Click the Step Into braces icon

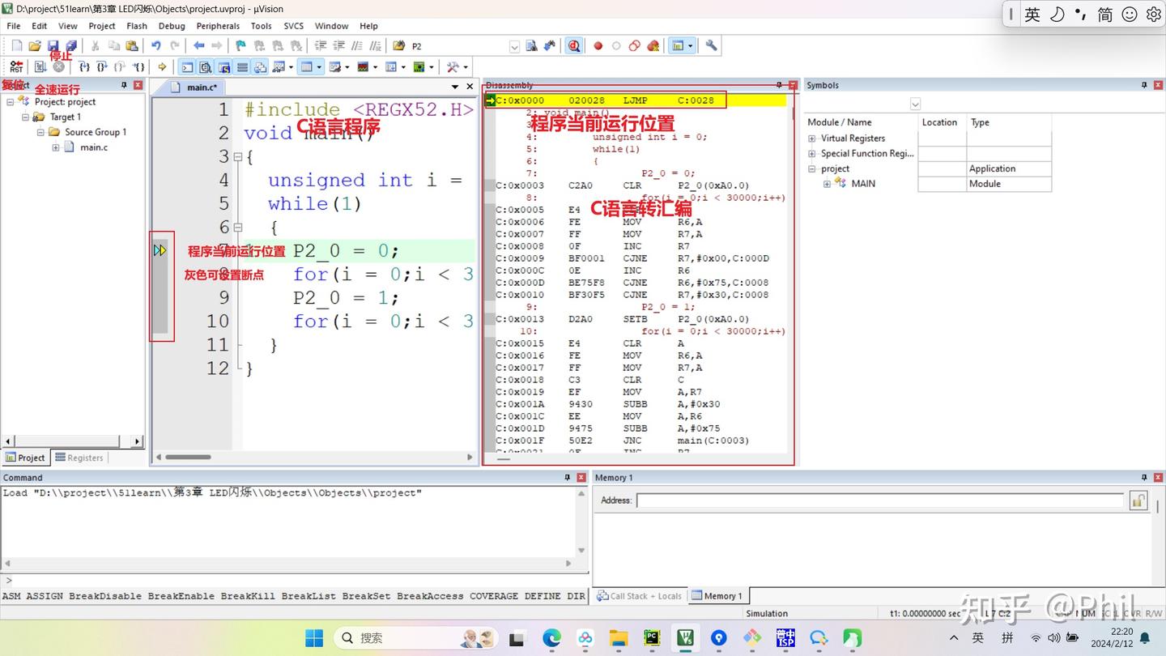click(83, 67)
